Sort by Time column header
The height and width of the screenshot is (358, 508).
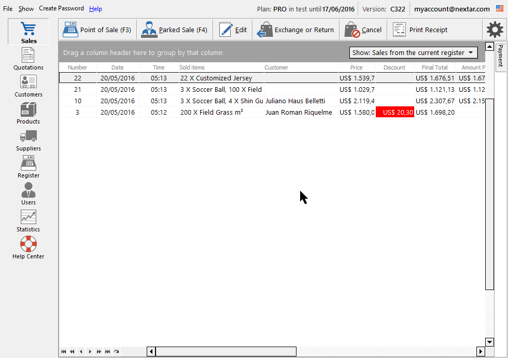159,67
